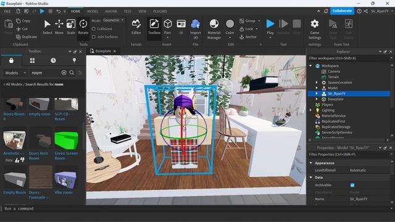Open the Color picker tool
The image size is (395, 222).
tap(230, 27)
